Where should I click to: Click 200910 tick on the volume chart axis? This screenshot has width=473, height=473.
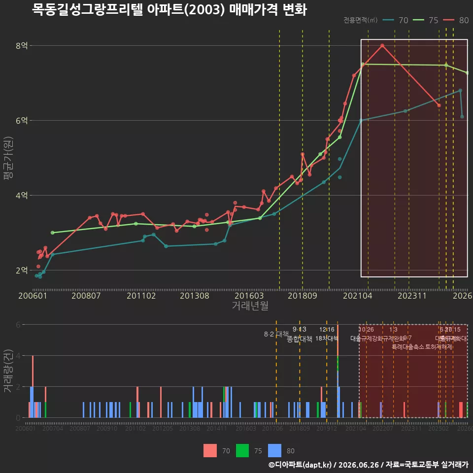[107, 428]
